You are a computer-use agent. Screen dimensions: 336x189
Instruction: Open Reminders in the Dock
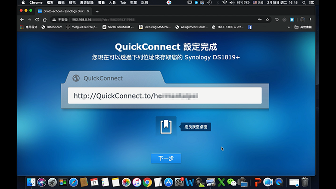coord(105,183)
